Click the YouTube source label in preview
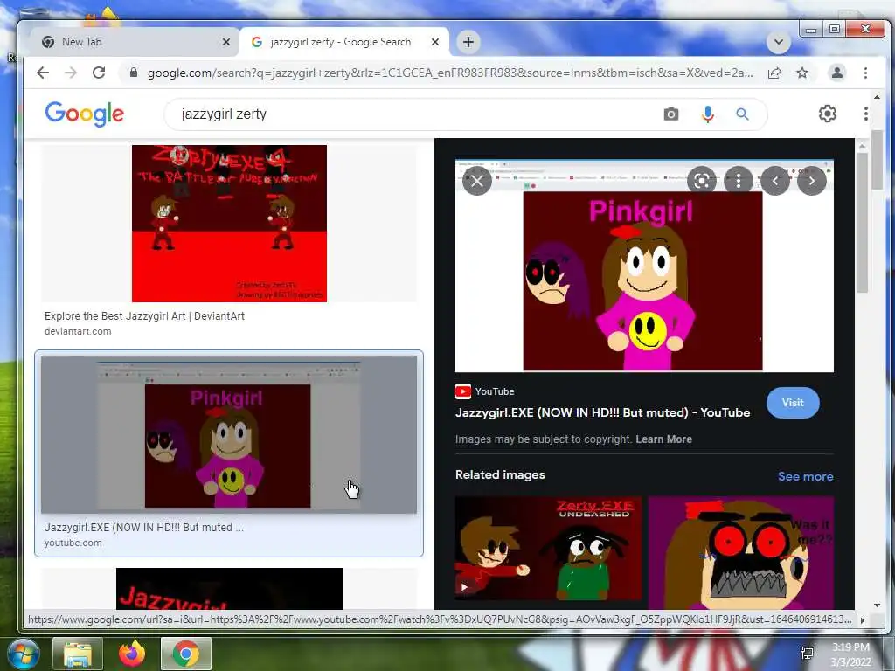Screen dimensions: 895x671 (485, 391)
